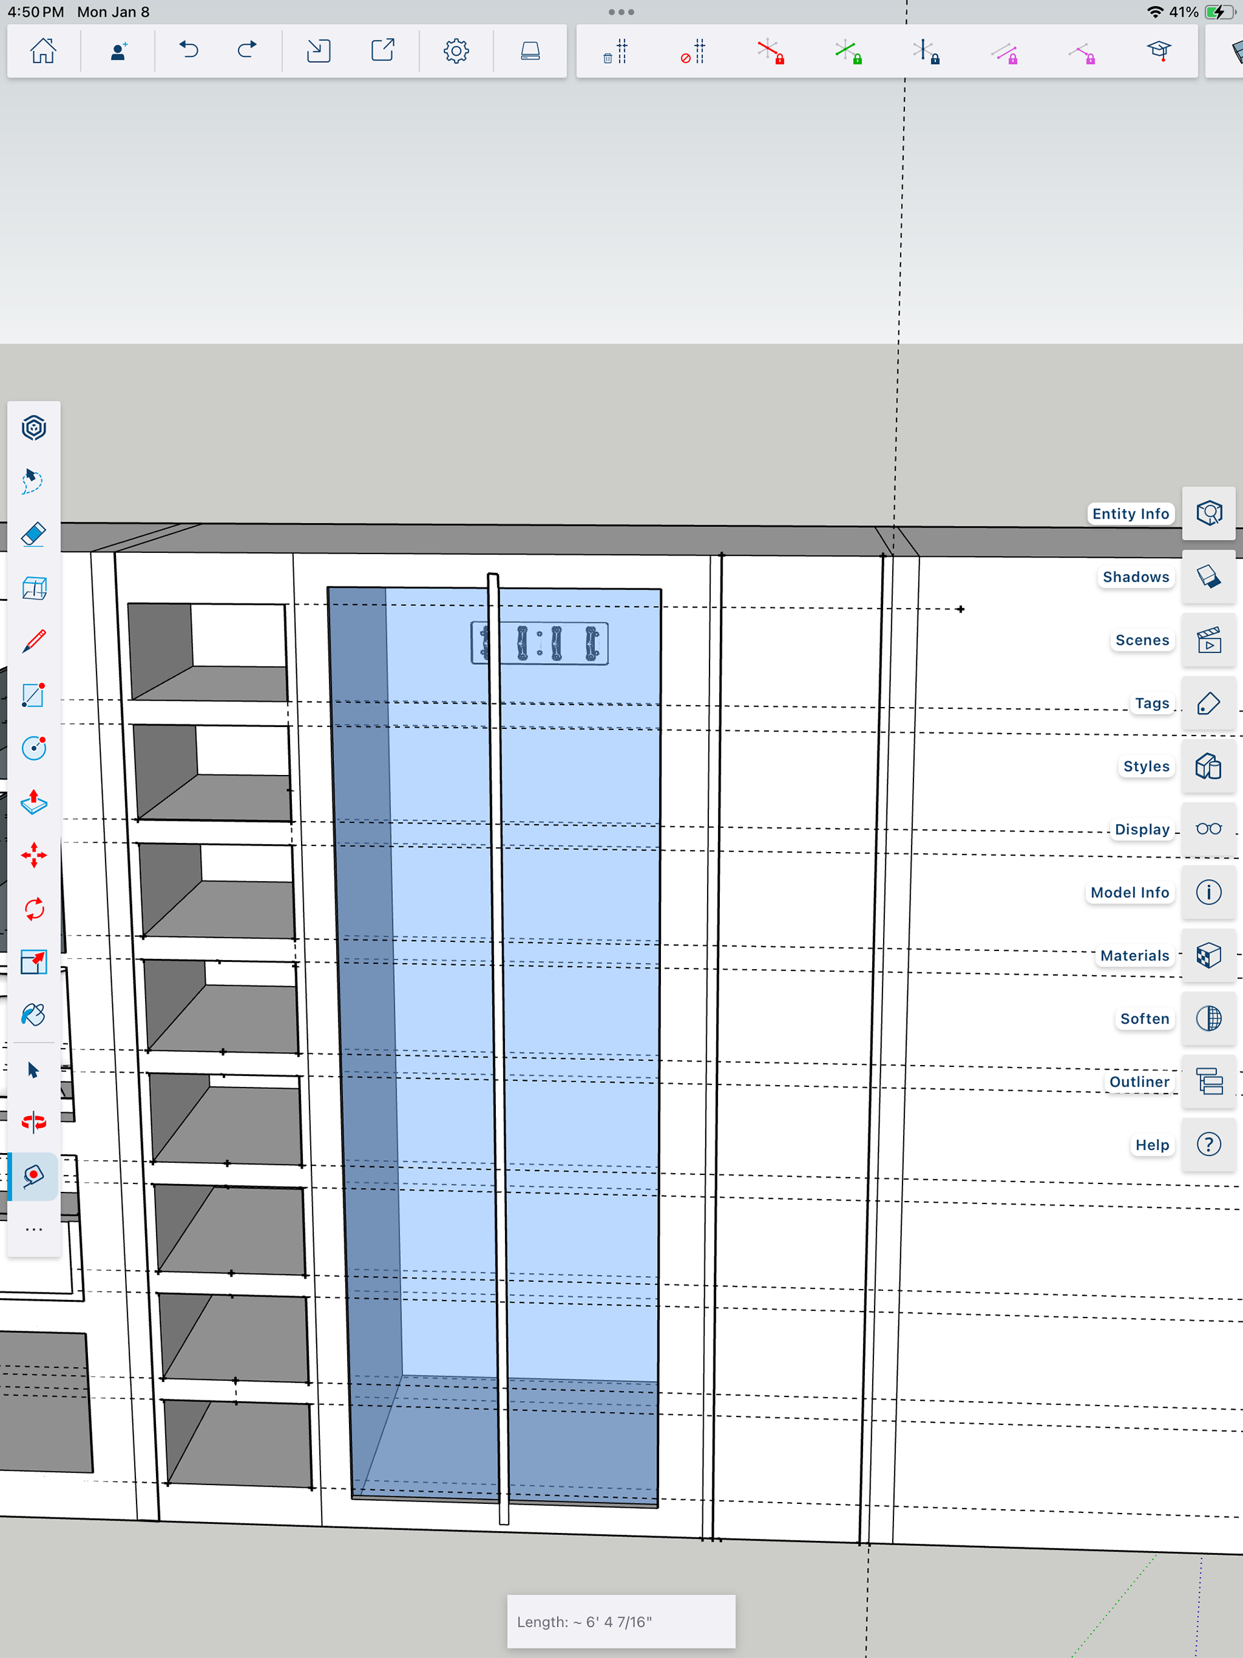Open the Outliner panel
The height and width of the screenshot is (1658, 1243).
pos(1208,1082)
